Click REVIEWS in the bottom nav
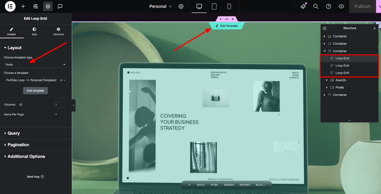Viewport: 381px width, 194px height. click(x=245, y=185)
